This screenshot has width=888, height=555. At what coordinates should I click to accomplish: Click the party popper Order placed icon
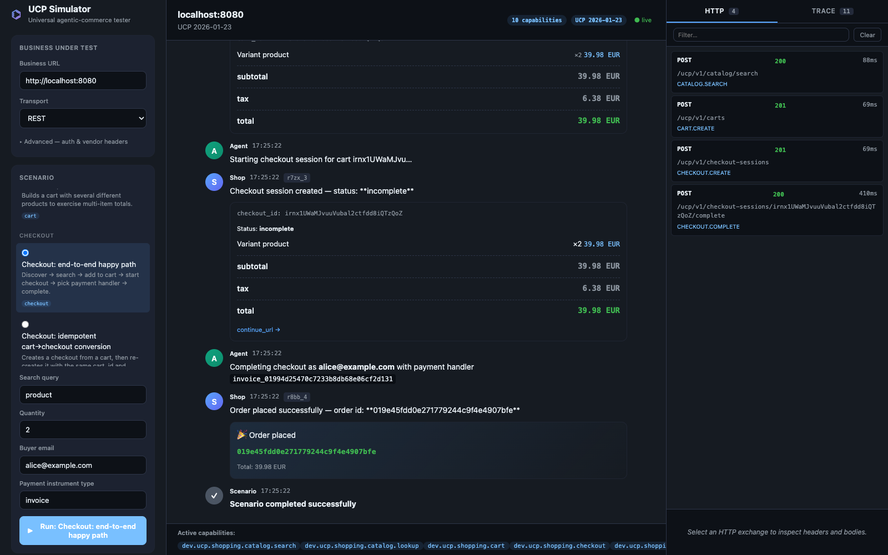(241, 435)
